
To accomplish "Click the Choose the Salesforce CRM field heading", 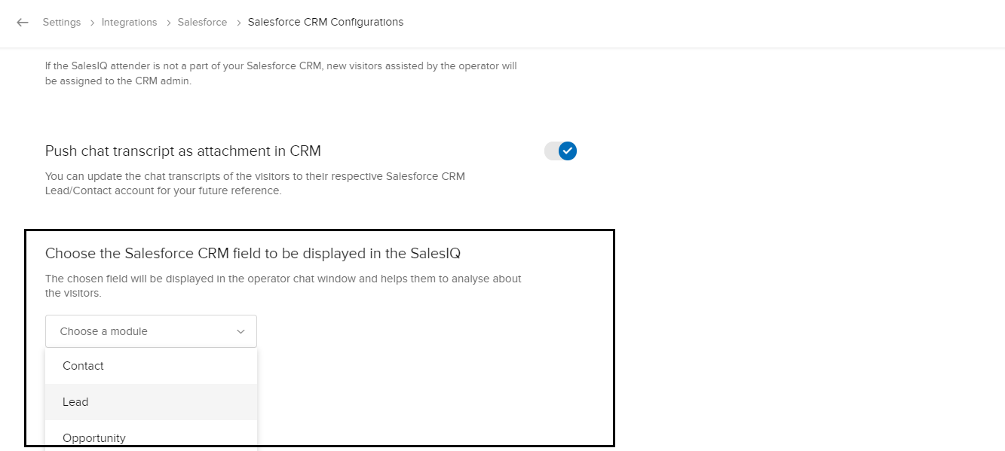I will [x=253, y=254].
